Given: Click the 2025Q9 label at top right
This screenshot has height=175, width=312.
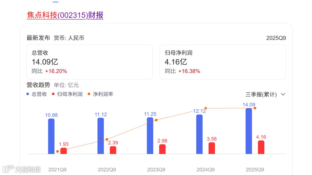Looking at the screenshot, I should tap(276, 38).
